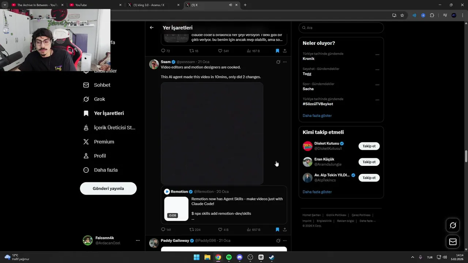This screenshot has width=468, height=263.
Task: Open floating messages envelope button
Action: coord(453,242)
